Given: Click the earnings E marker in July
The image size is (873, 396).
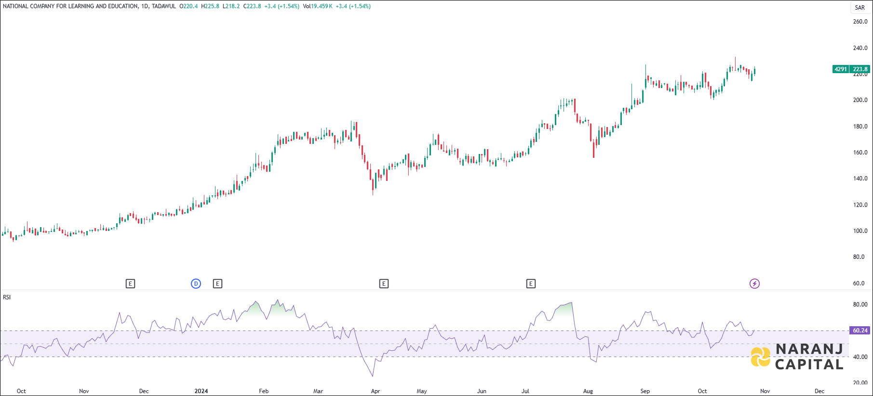Looking at the screenshot, I should click(x=531, y=283).
